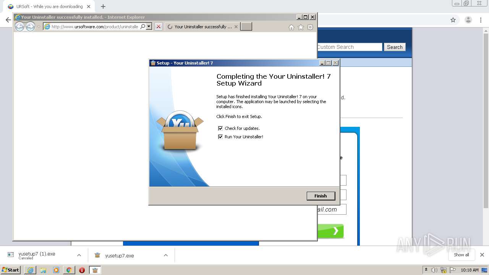Viewport: 489px width, 275px height.
Task: Click the network tray icon
Action: (x=444, y=270)
